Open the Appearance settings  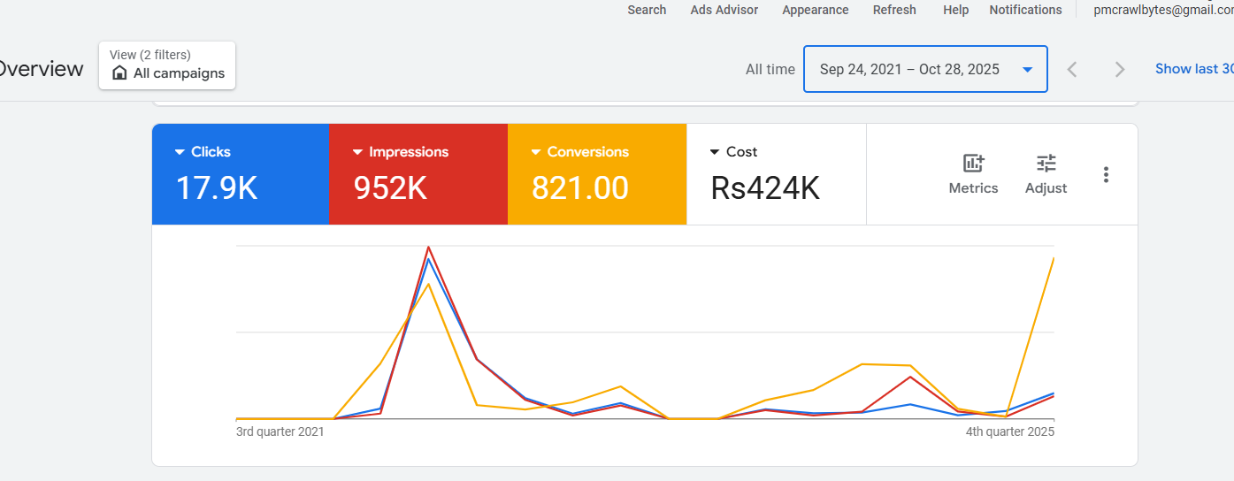[x=815, y=10]
